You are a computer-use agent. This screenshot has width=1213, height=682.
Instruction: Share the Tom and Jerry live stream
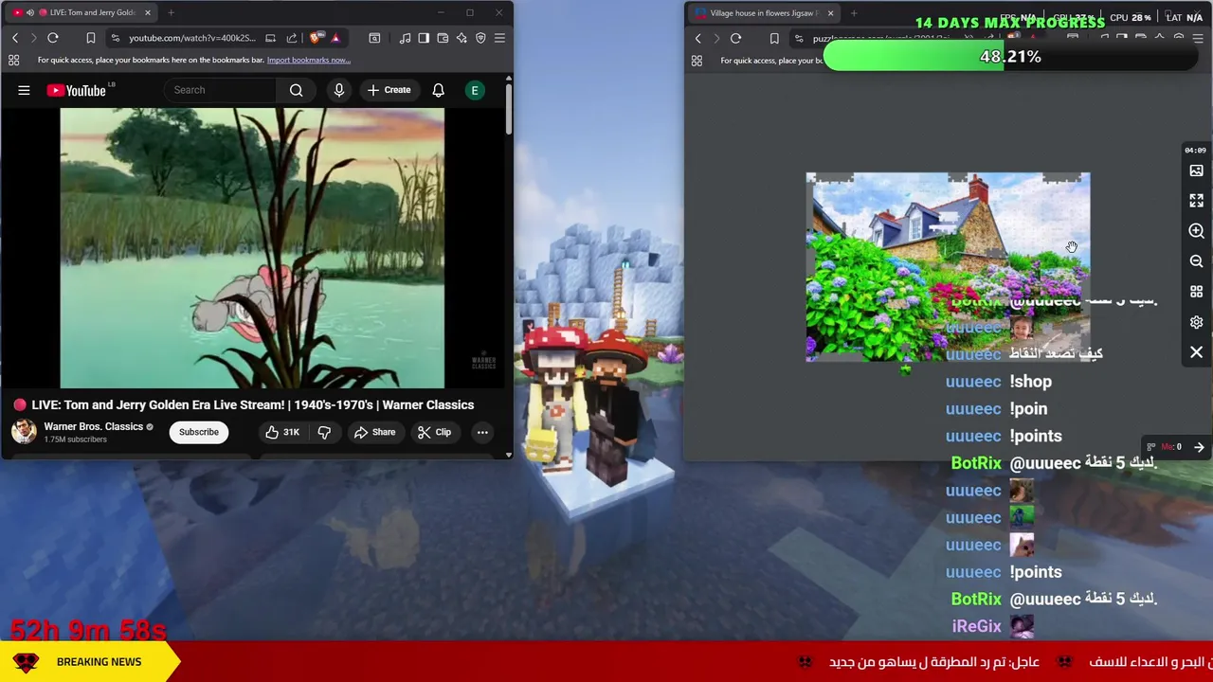click(374, 432)
